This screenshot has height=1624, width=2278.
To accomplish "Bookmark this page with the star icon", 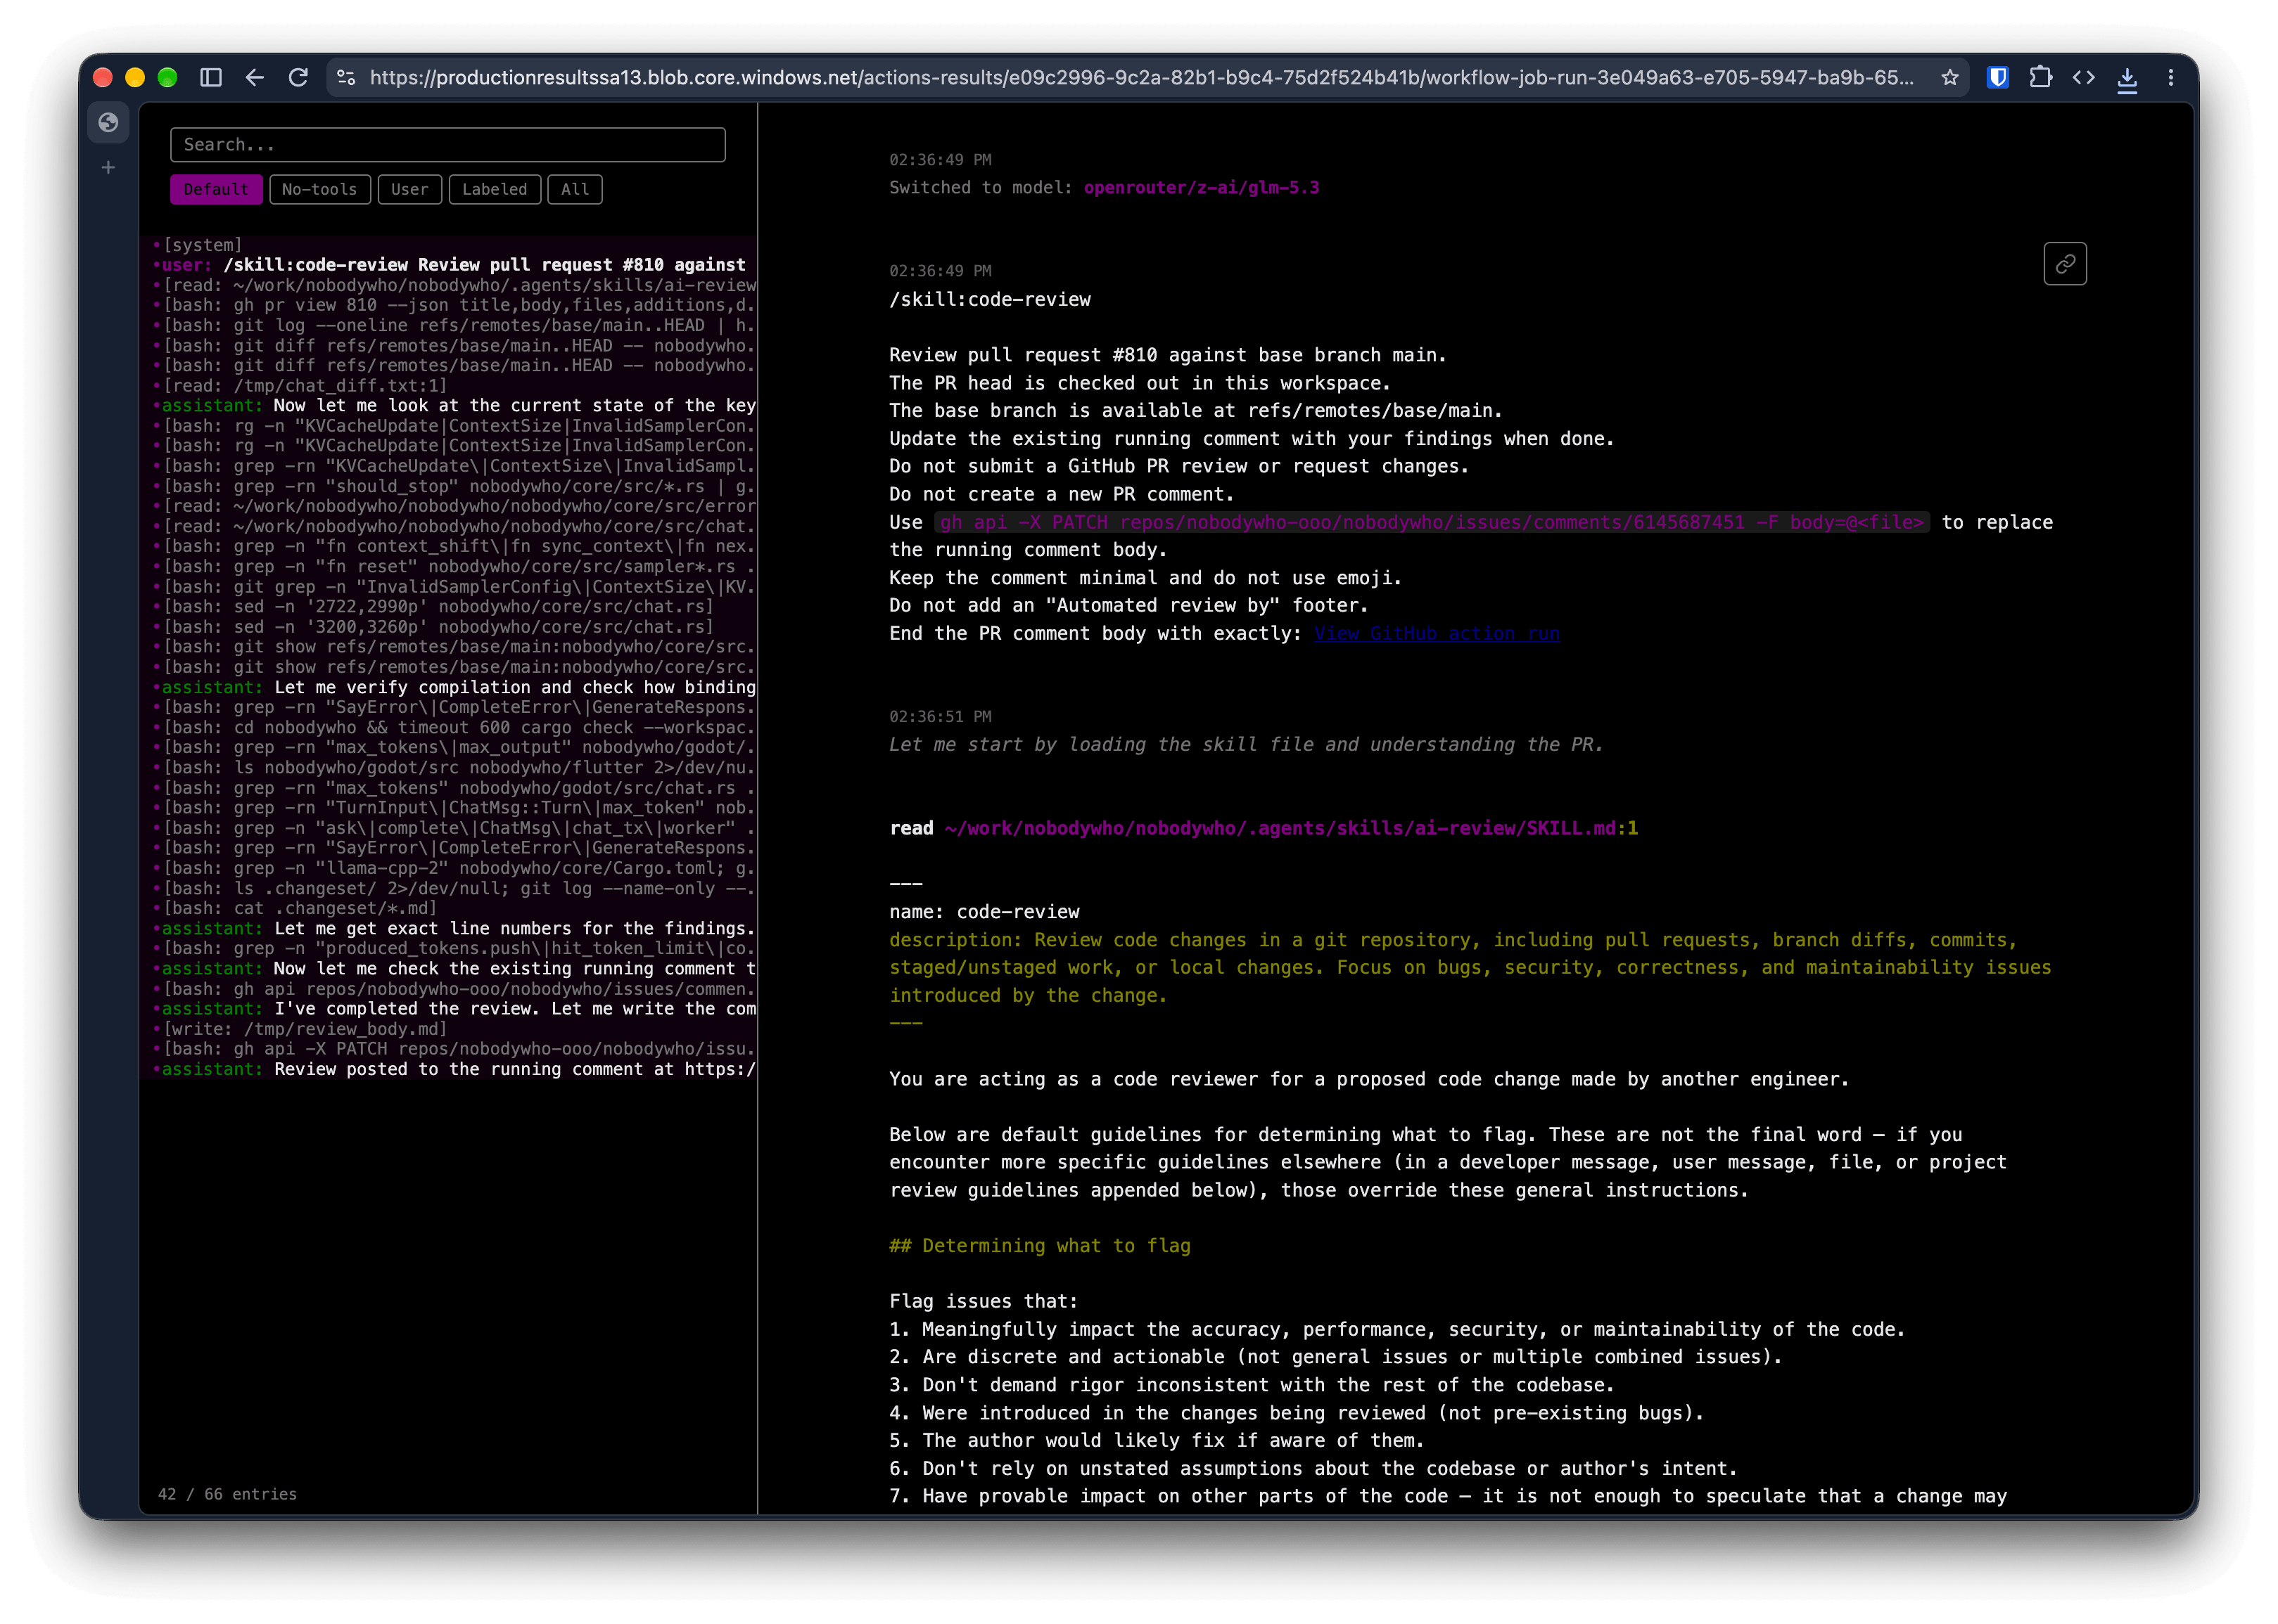I will pyautogui.click(x=1949, y=77).
